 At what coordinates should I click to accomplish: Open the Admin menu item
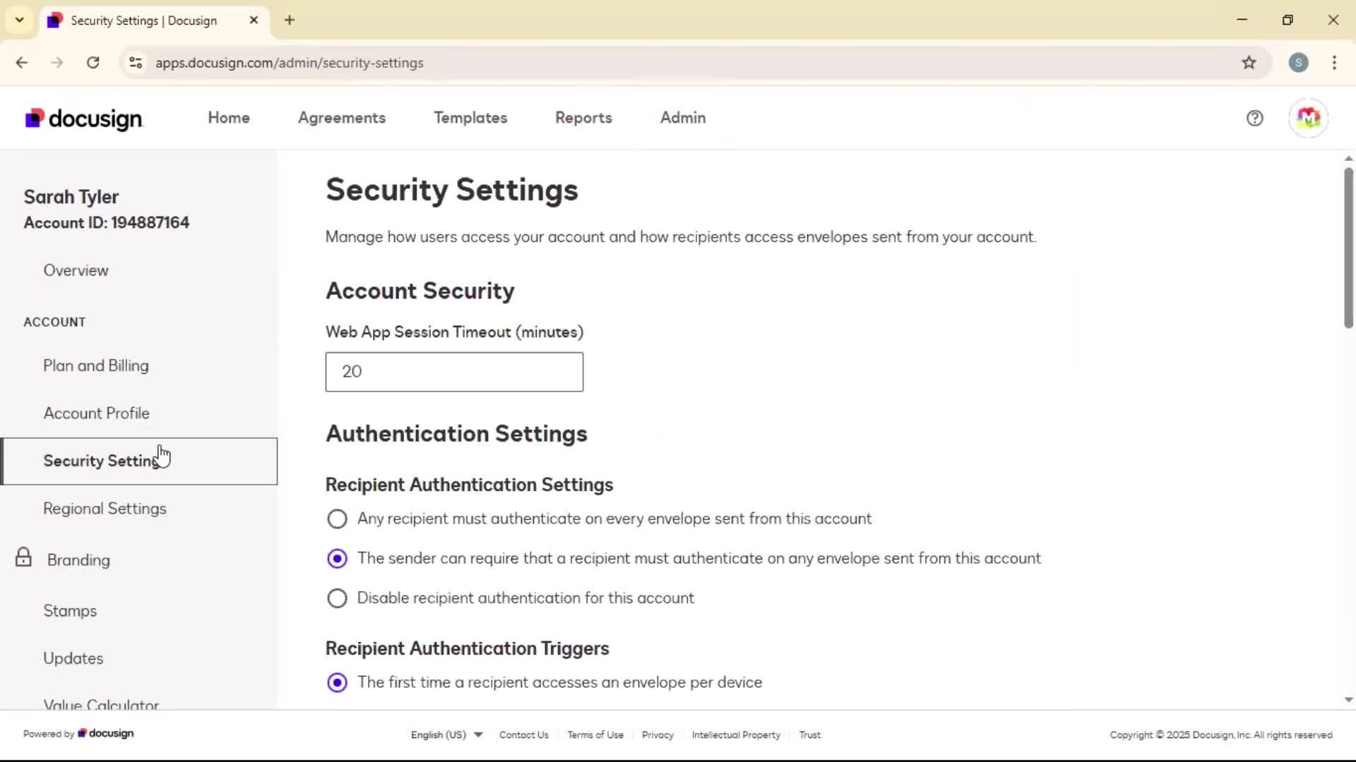coord(683,118)
